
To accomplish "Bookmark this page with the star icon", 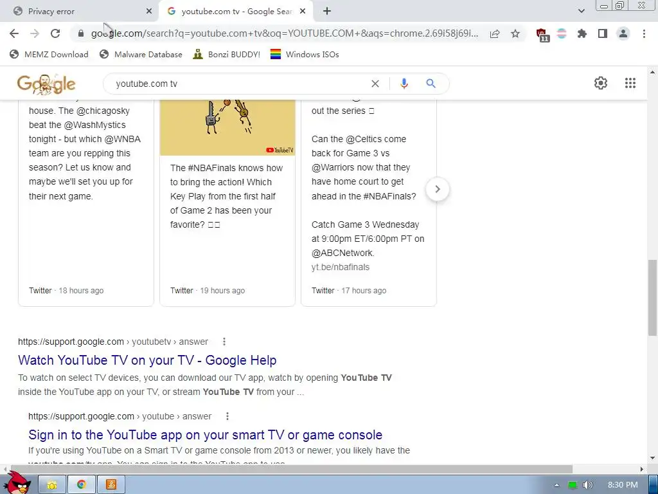I will (515, 33).
